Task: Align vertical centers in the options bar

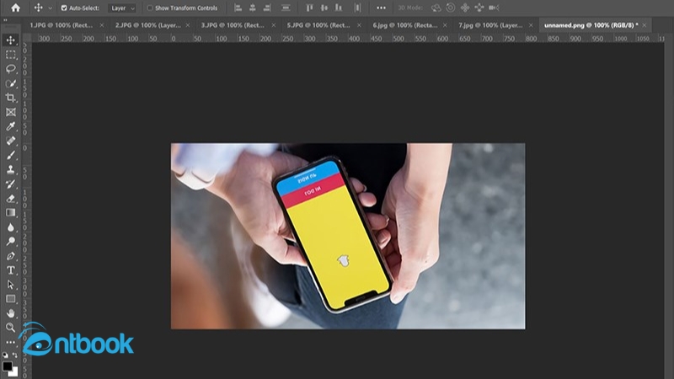Action: (324, 8)
